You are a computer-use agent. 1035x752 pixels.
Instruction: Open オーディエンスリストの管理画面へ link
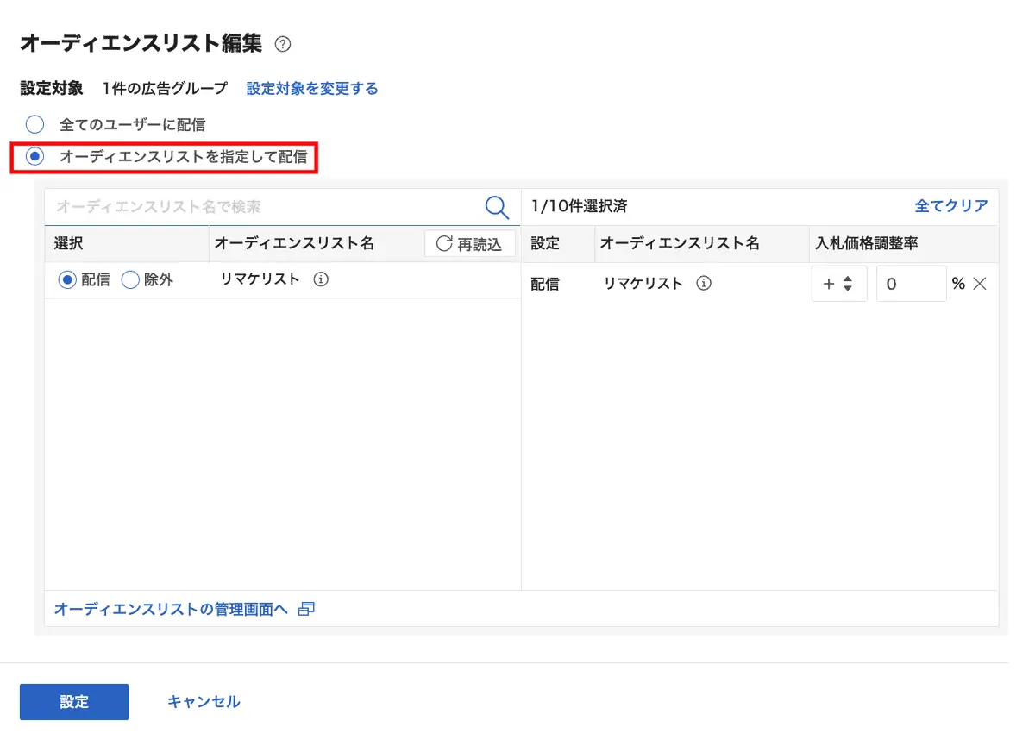coord(172,608)
